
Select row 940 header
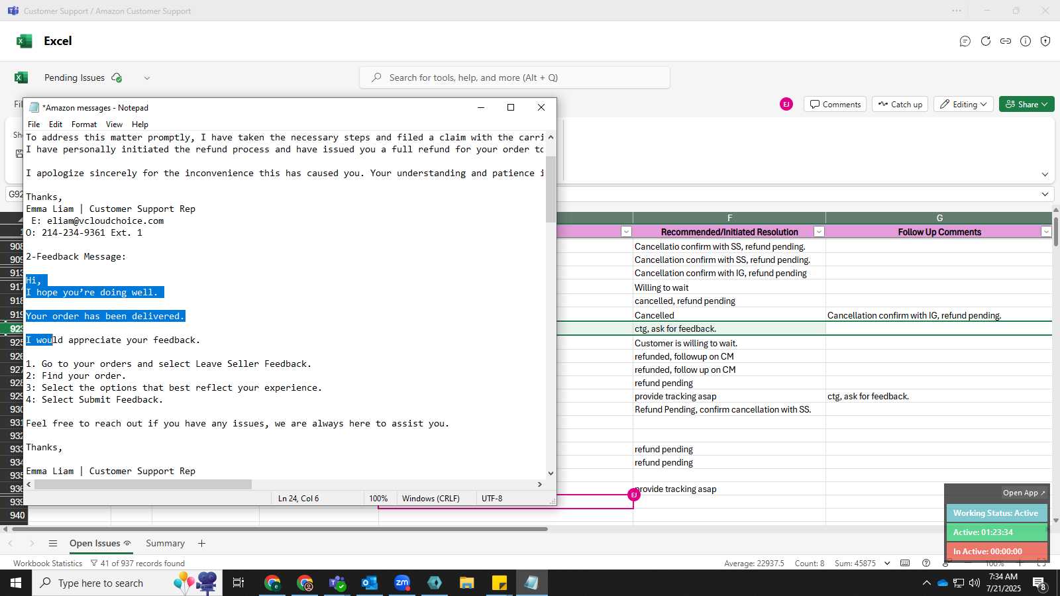pyautogui.click(x=14, y=515)
